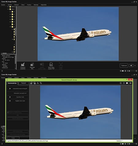Click the invert/flip triangle icon in editor toolbar
The height and width of the screenshot is (146, 138).
pyautogui.click(x=38, y=83)
